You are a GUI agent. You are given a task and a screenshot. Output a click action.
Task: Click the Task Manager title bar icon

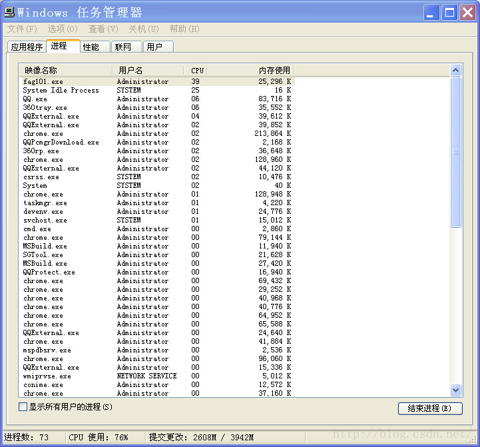9,12
